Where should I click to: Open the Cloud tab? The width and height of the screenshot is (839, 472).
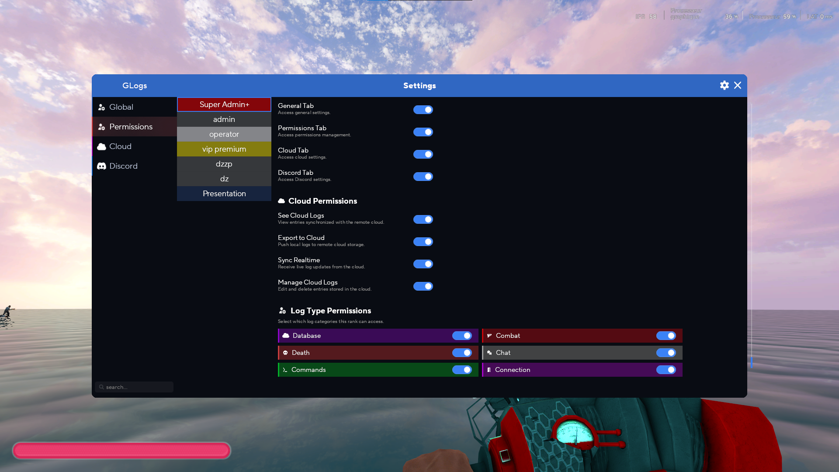(x=135, y=146)
